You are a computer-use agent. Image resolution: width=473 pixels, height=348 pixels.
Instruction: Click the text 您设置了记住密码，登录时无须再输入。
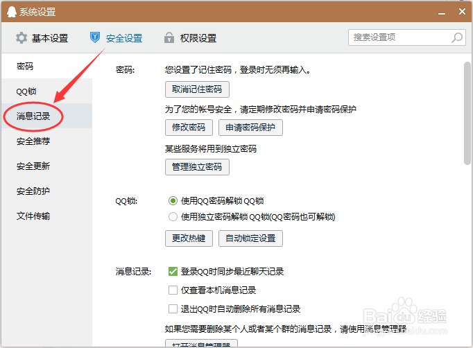pyautogui.click(x=238, y=70)
